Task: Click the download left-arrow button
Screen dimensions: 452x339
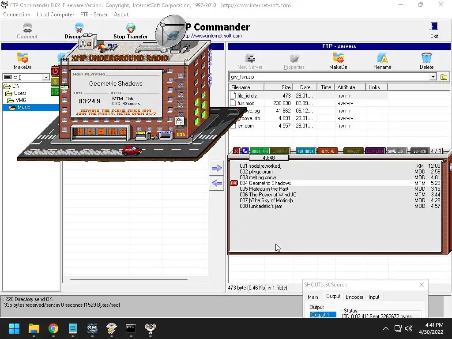Action: pyautogui.click(x=216, y=183)
